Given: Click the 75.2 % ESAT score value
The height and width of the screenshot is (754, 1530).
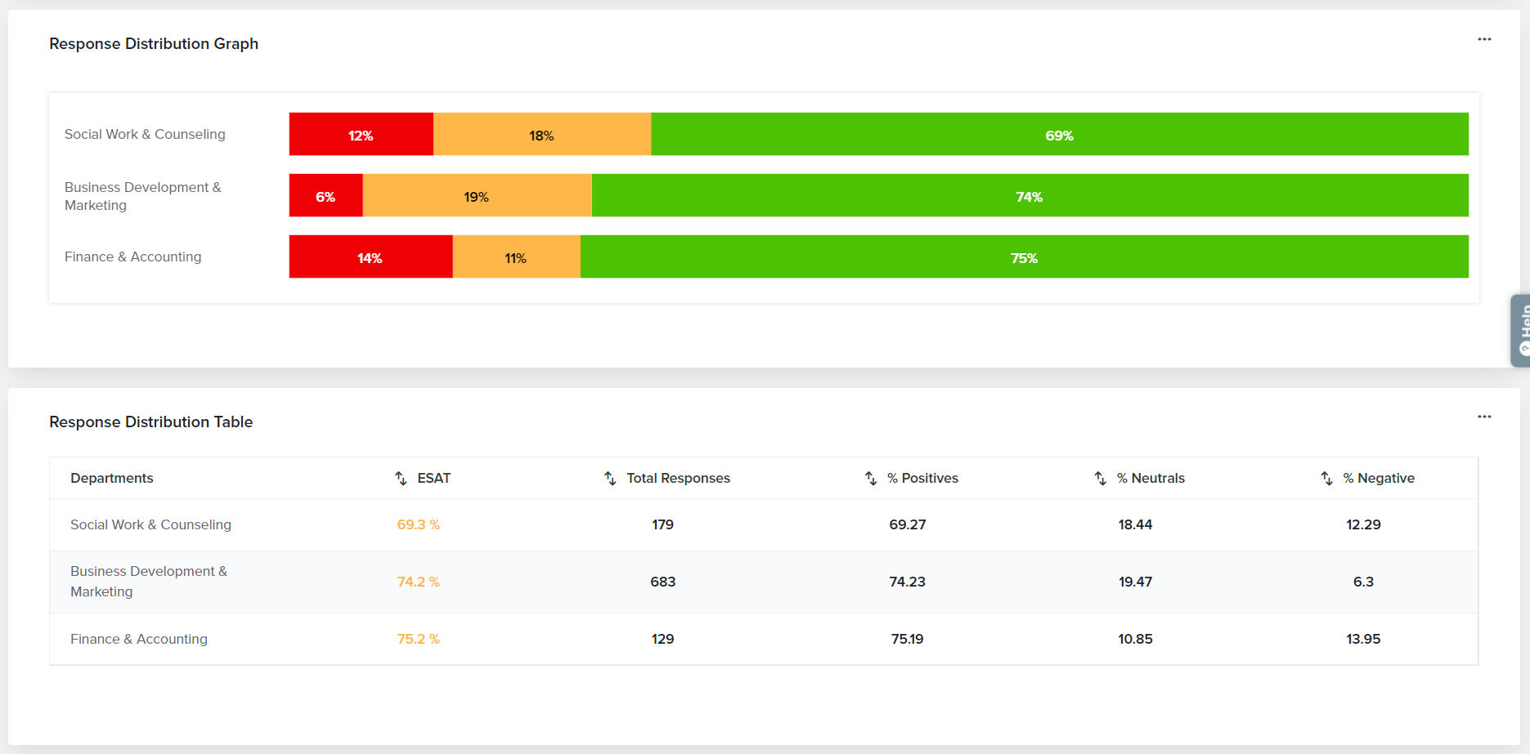Looking at the screenshot, I should coord(418,639).
